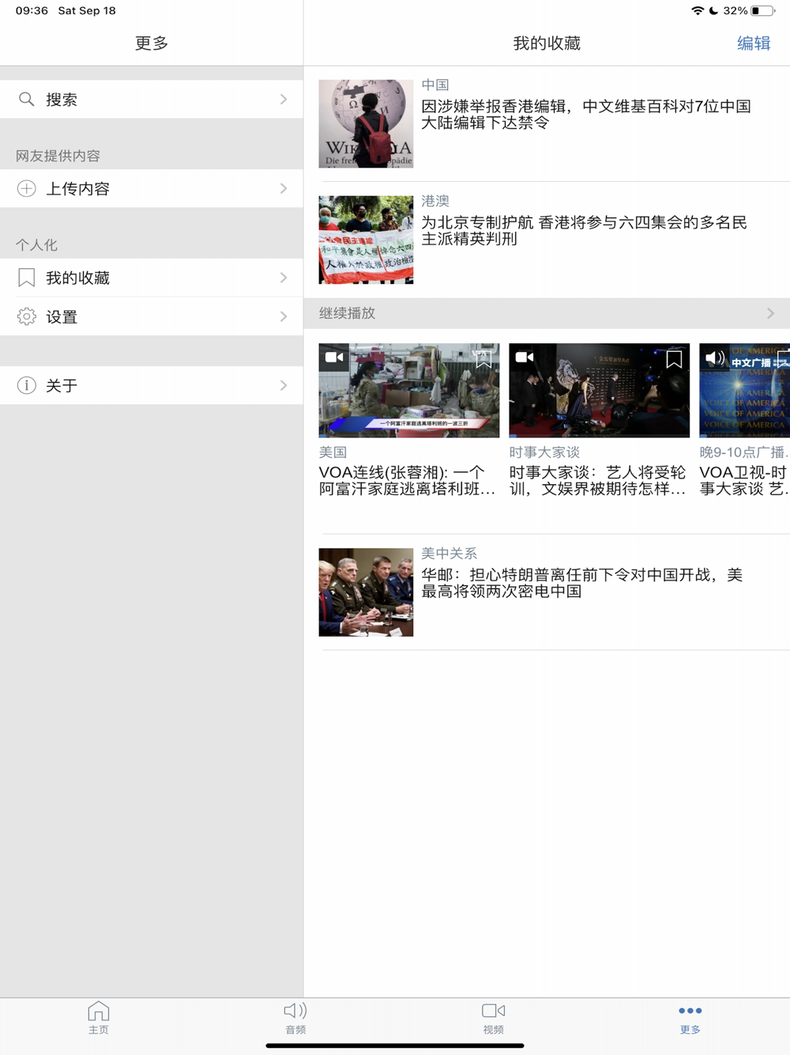Tap 关于 label in sidebar
This screenshot has width=790, height=1055.
pos(62,385)
